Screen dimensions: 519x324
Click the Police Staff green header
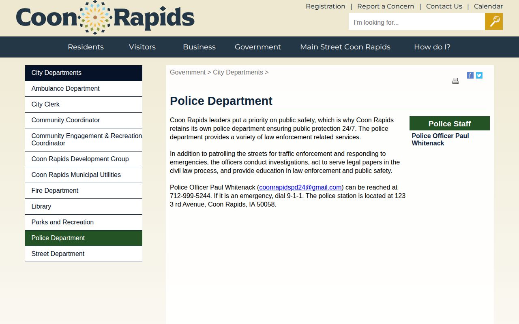pos(450,124)
